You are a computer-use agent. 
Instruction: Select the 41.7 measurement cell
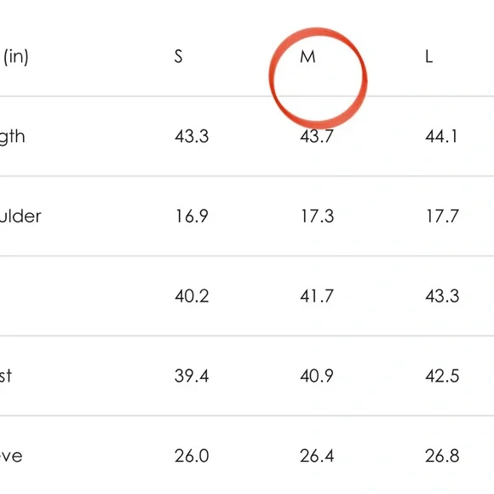coord(317,296)
